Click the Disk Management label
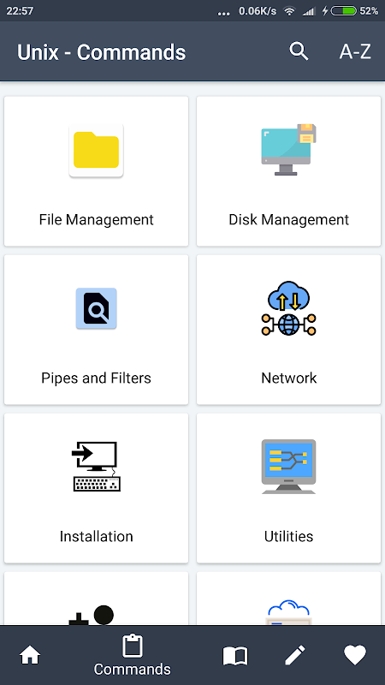 point(288,219)
